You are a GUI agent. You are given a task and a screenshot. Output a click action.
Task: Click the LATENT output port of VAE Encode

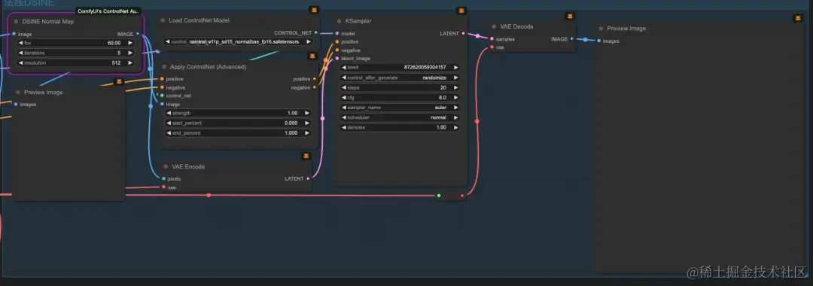click(308, 178)
